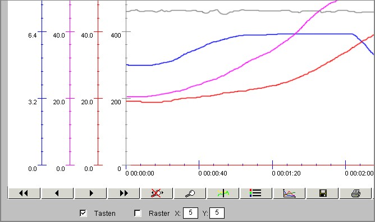This screenshot has height=222, width=375.
Task: Step forward with the single right arrow
Action: point(90,193)
